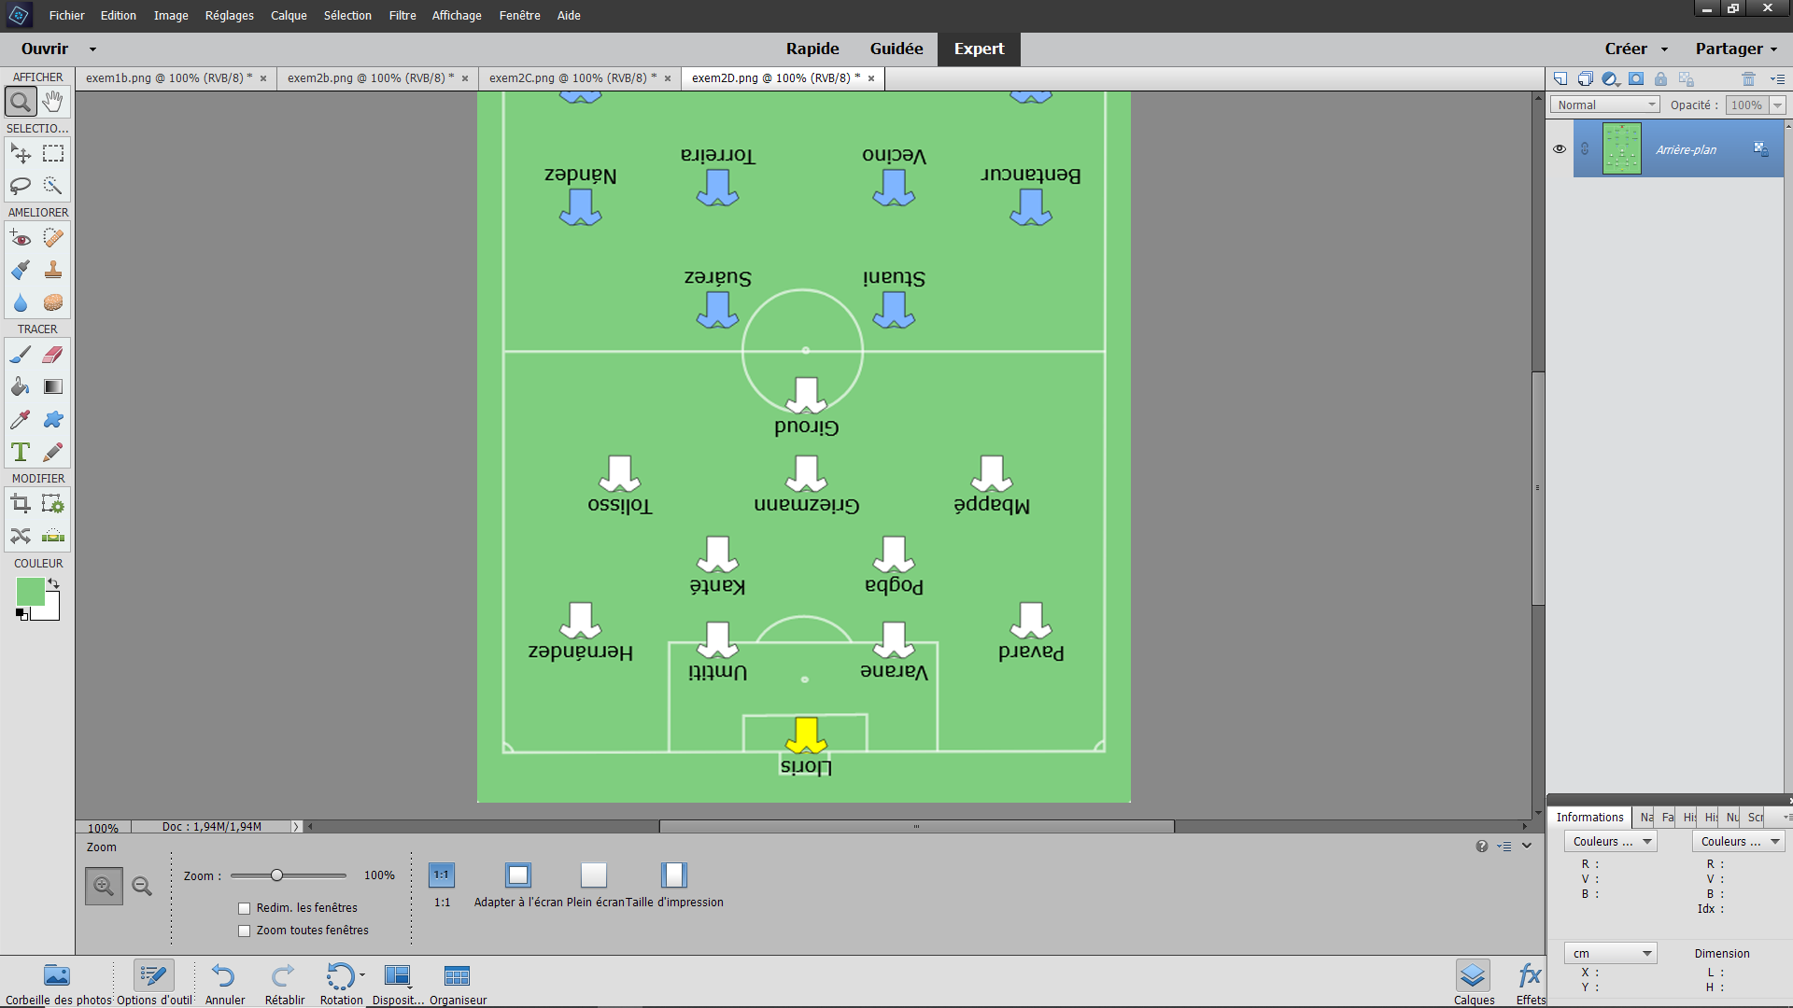
Task: Select the Quick Selection wand tool
Action: (53, 186)
